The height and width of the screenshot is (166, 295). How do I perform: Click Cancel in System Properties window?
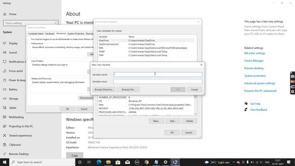point(84,109)
